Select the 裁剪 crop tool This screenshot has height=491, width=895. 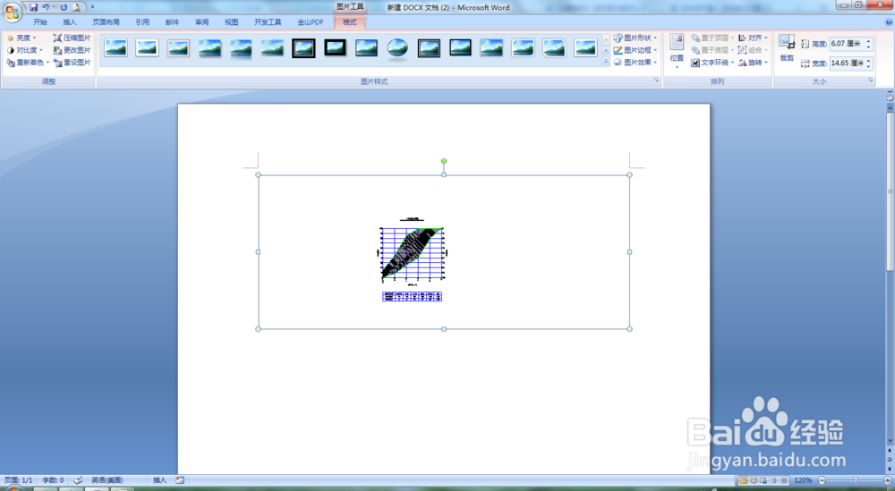tap(787, 48)
